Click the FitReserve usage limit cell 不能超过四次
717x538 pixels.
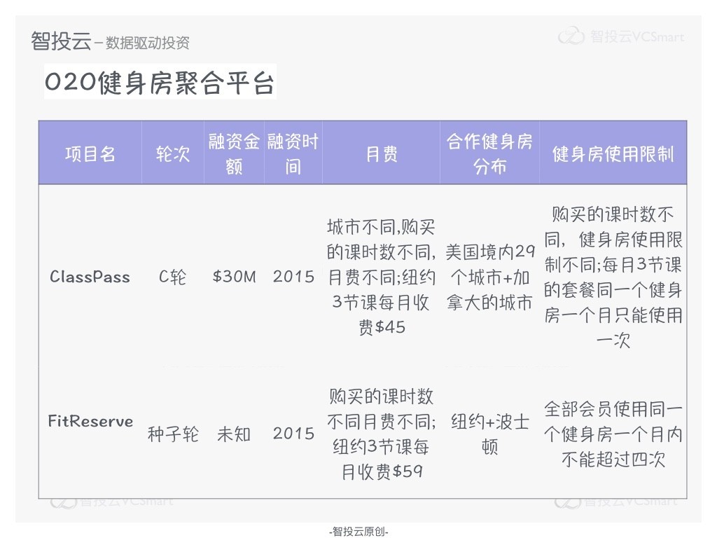coord(613,434)
